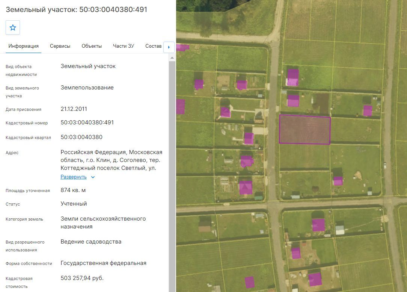The width and height of the screenshot is (407, 292).
Task: Open the Информация tab
Action: (23, 46)
